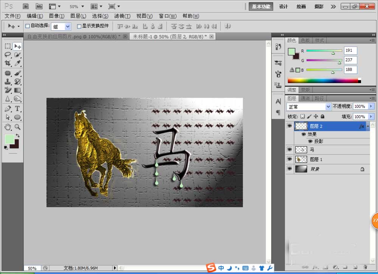Select the Move tool
The image size is (378, 274).
pos(16,46)
